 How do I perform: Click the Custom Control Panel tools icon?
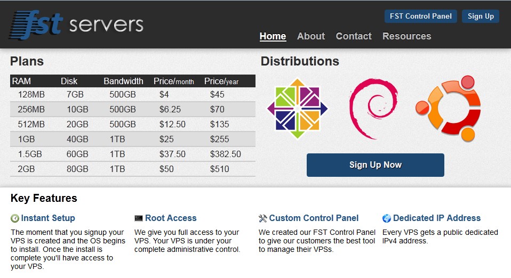262,218
